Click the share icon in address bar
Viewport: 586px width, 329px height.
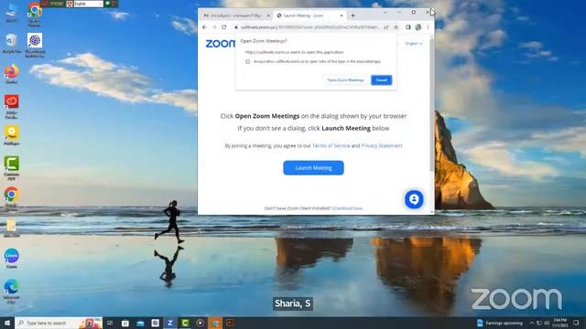coord(386,27)
